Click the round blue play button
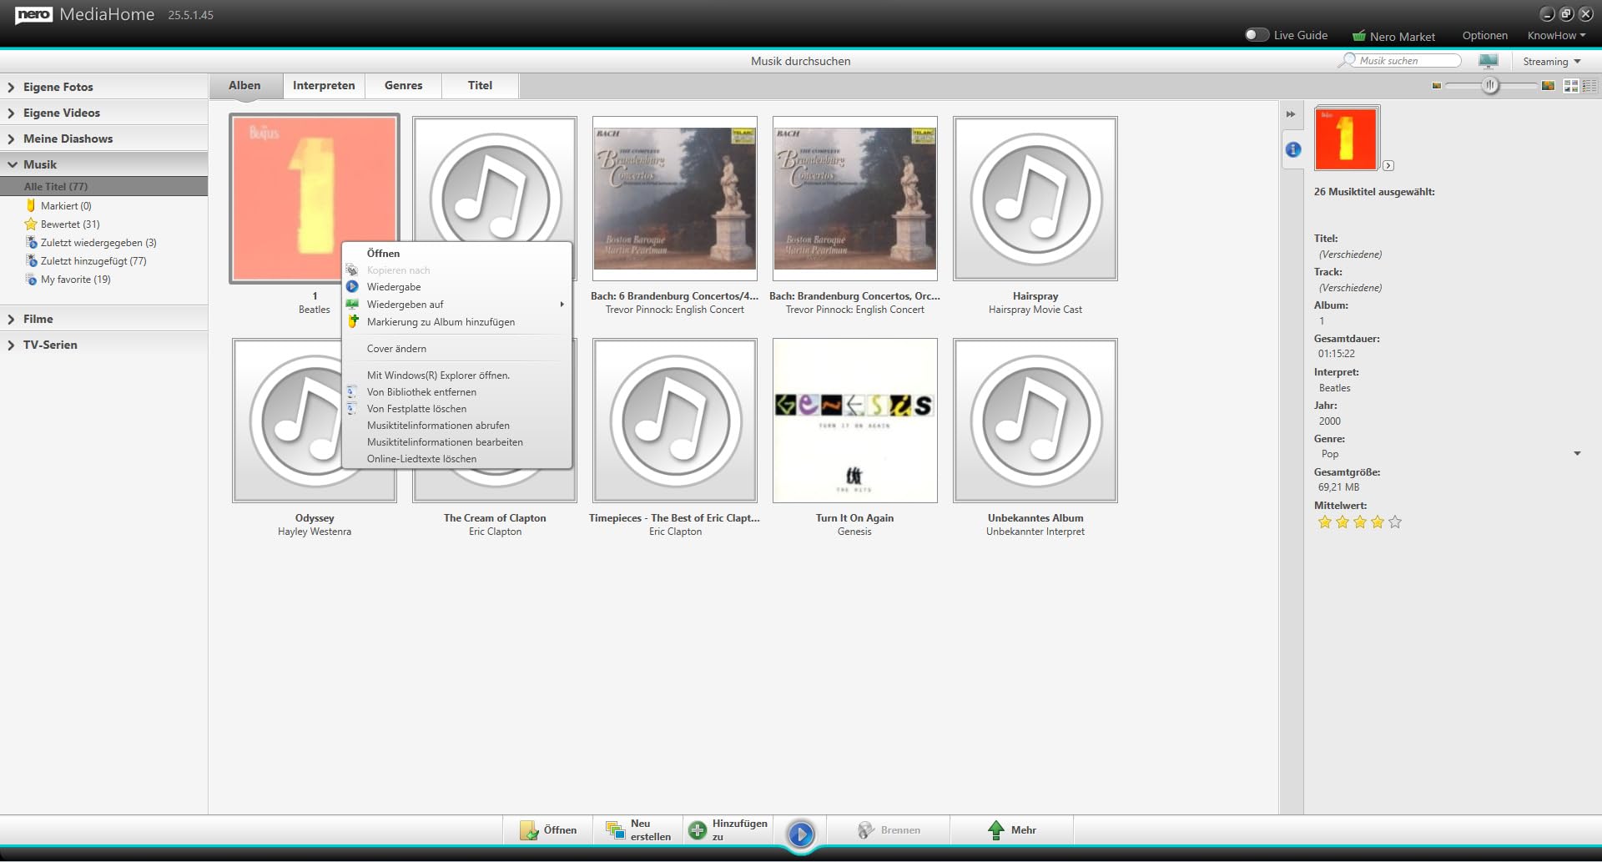The width and height of the screenshot is (1602, 862). [801, 834]
